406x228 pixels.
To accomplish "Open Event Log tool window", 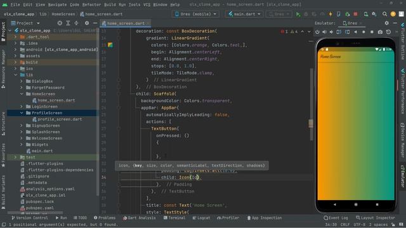I will point(336,218).
